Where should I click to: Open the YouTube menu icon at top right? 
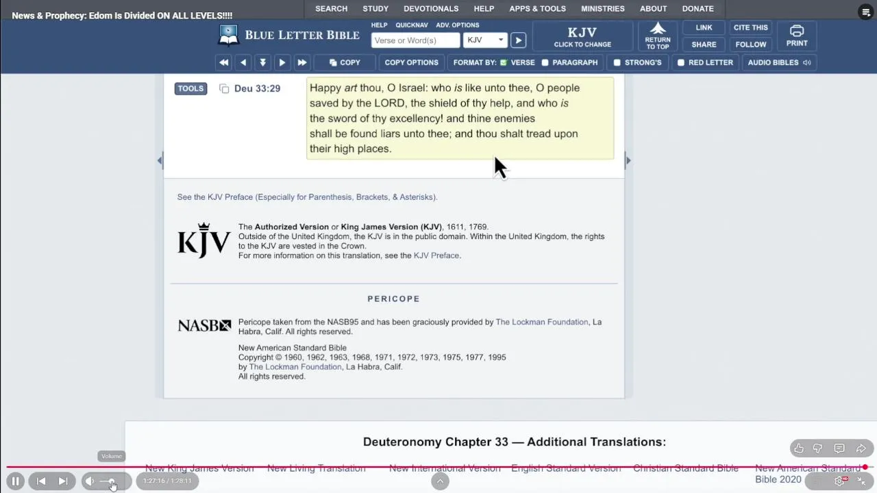pos(865,12)
